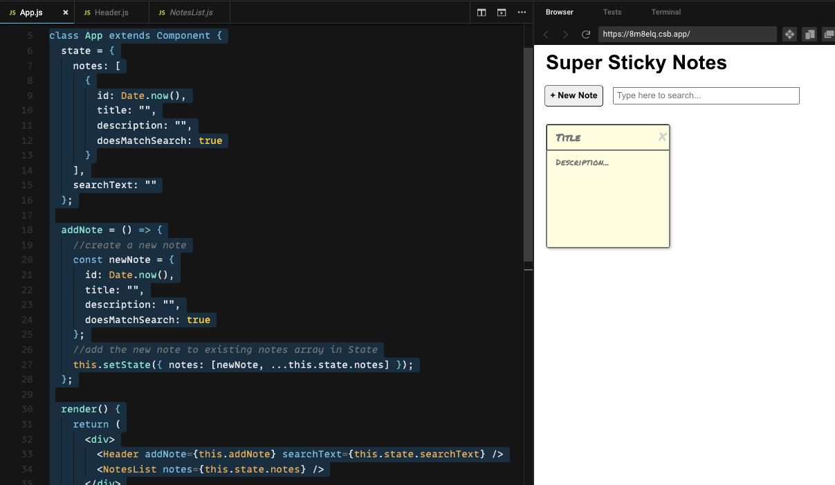
Task: Toggle the preview panel icon
Action: [x=502, y=12]
